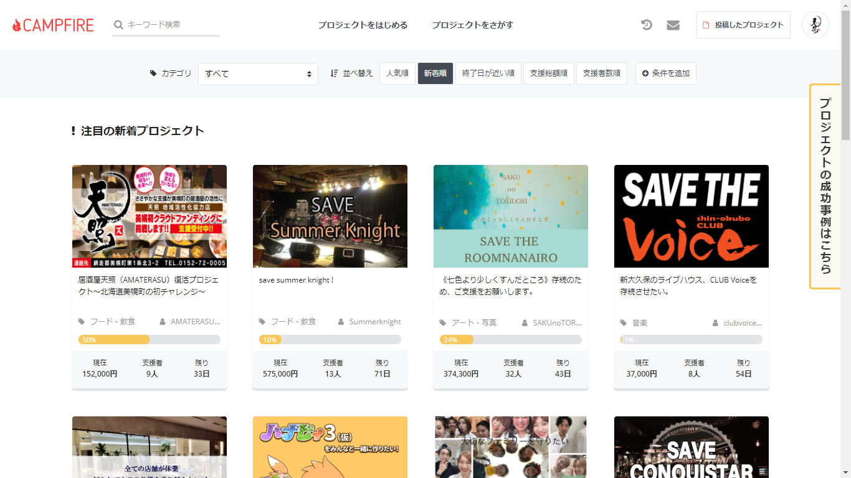Click the CAMPFIRE flame logo
This screenshot has height=478, width=851.
tap(17, 26)
